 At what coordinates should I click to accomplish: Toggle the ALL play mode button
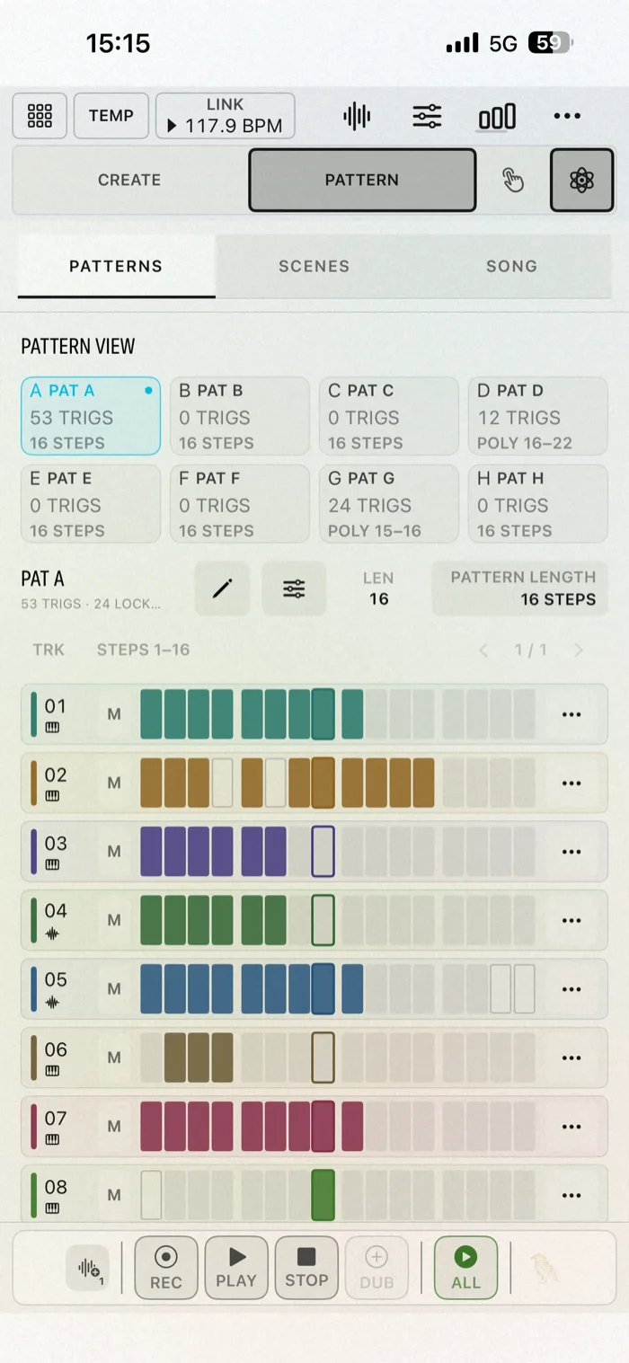465,1268
